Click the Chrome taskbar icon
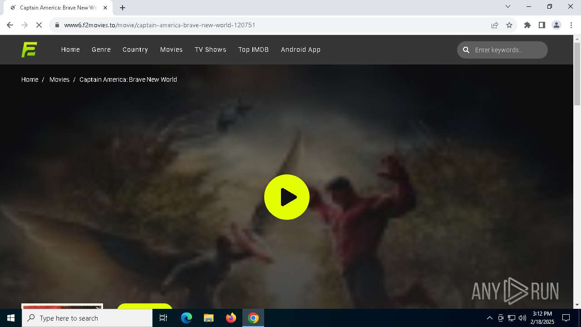Viewport: 581px width, 327px height. 253,318
